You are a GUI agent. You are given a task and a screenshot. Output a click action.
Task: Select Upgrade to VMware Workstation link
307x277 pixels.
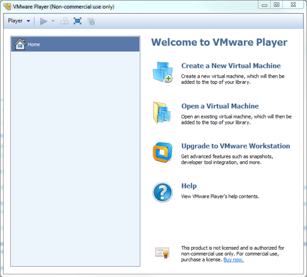[x=236, y=146]
